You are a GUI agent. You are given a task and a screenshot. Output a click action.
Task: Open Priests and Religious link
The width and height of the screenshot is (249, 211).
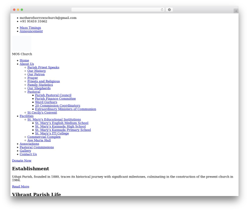[43, 81]
